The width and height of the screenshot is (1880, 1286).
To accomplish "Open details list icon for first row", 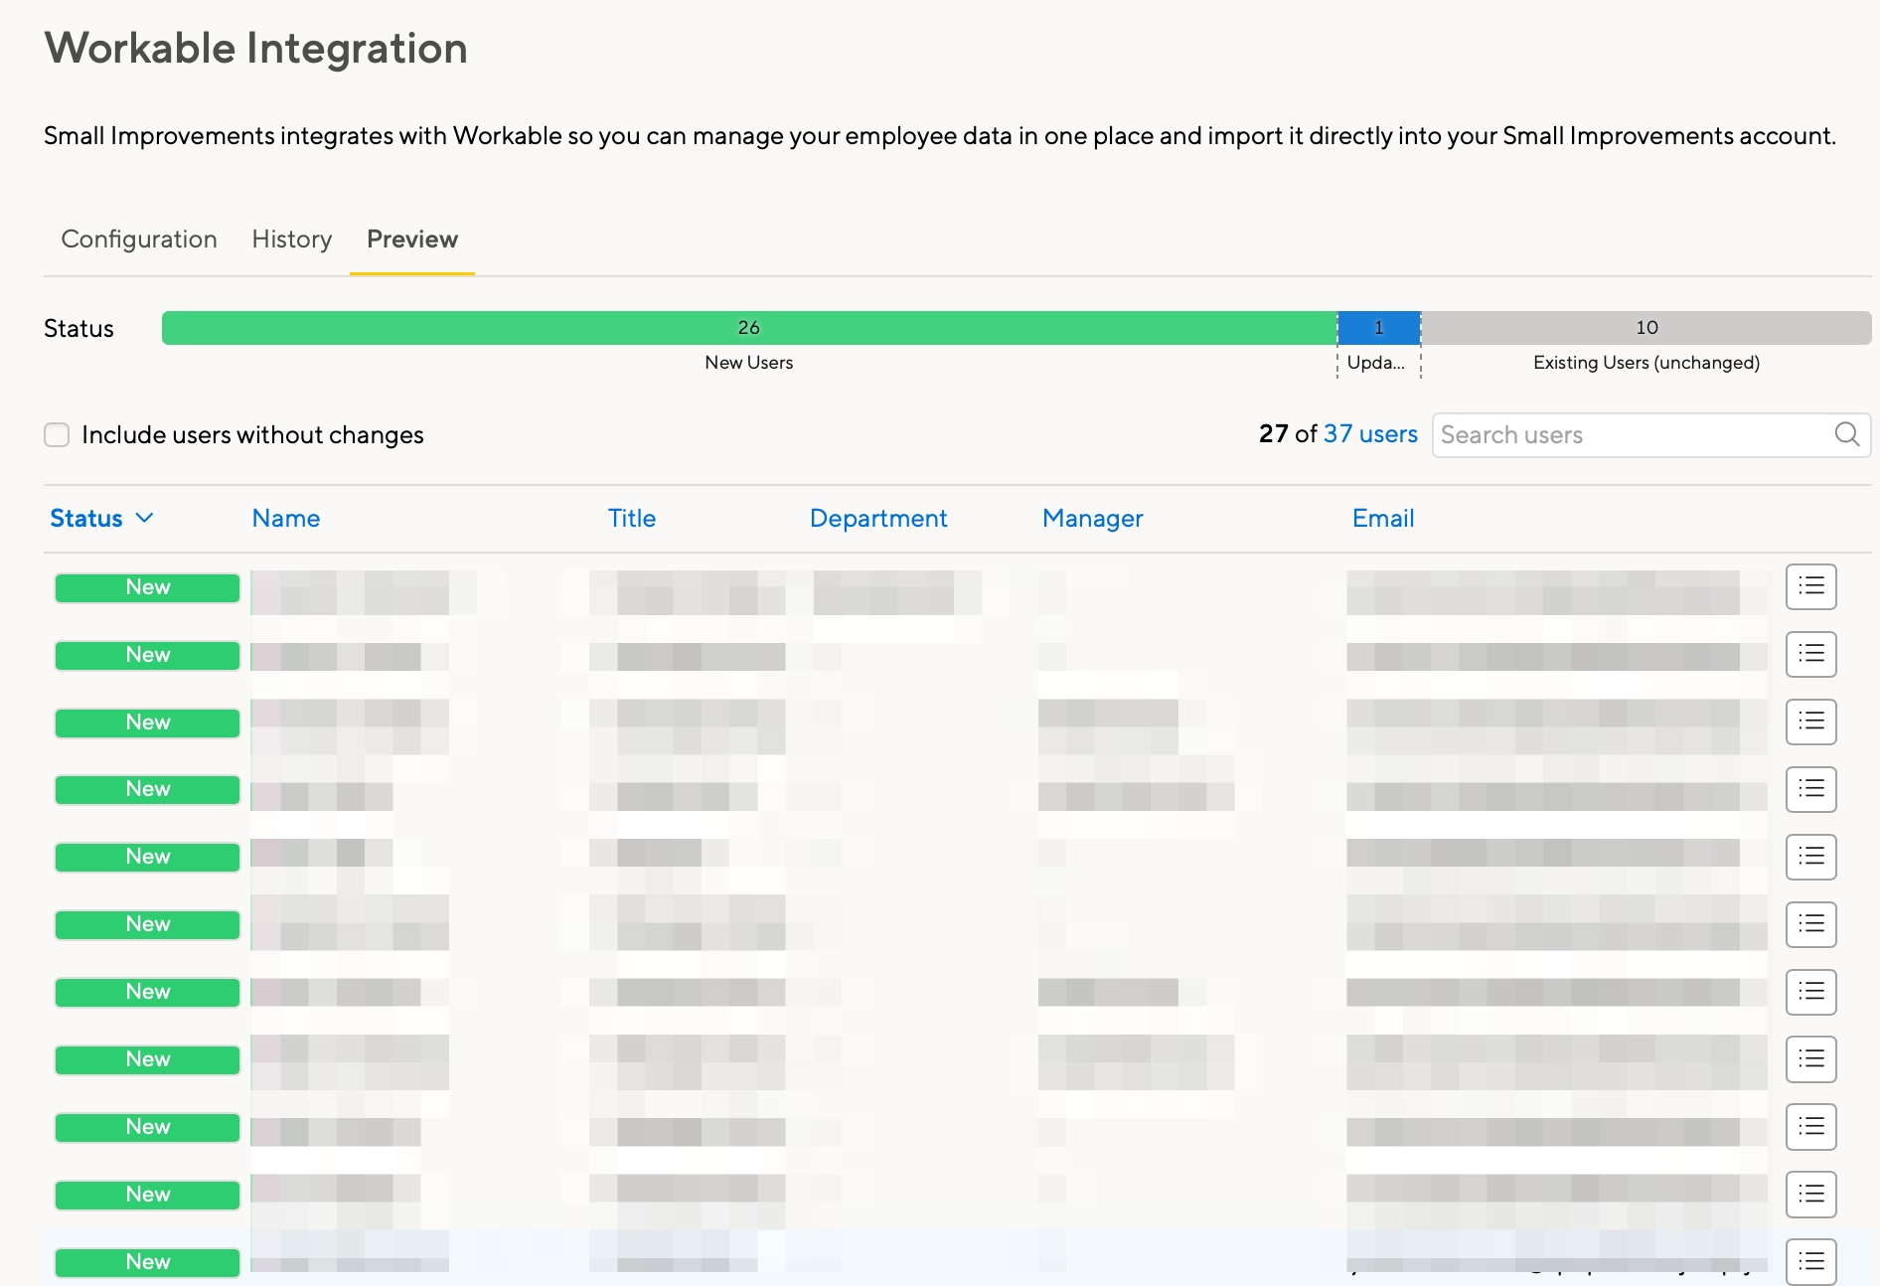I will click(x=1811, y=586).
